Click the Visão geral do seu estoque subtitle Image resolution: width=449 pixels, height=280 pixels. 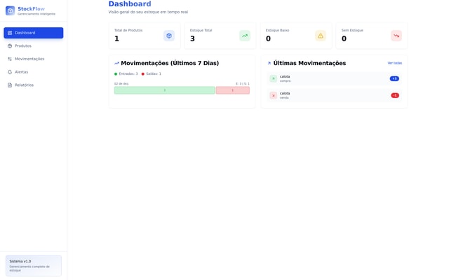coord(148,12)
